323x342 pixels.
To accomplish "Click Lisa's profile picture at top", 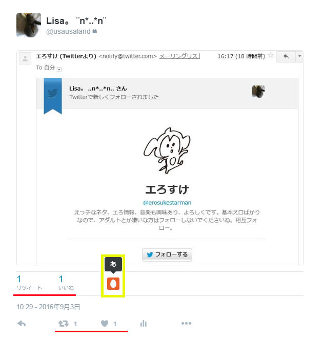I will (x=29, y=25).
